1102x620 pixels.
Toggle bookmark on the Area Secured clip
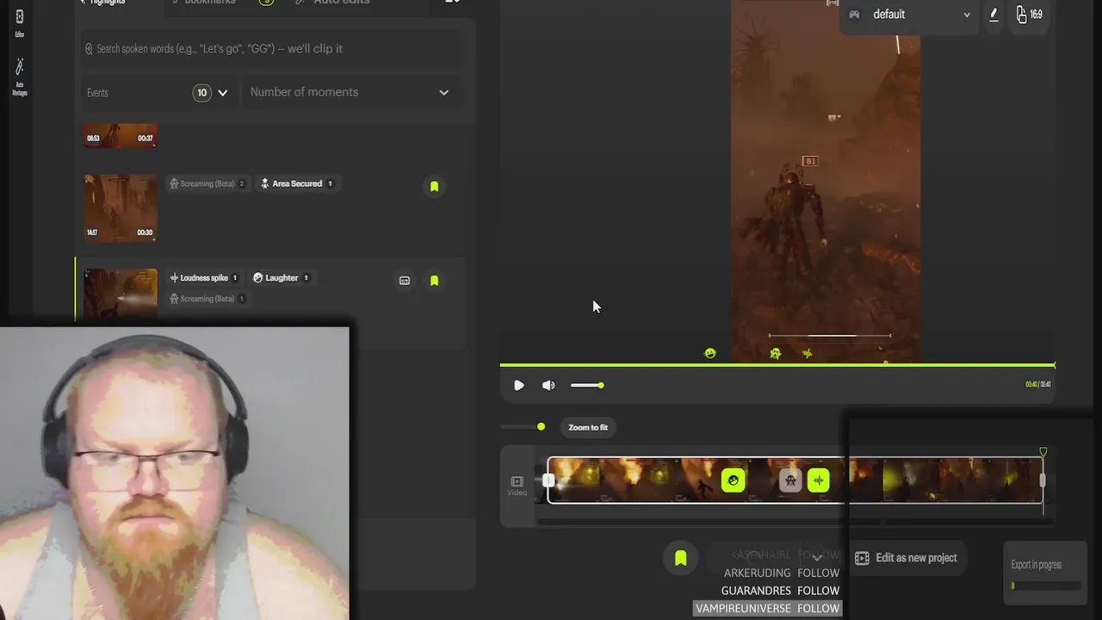pos(434,186)
